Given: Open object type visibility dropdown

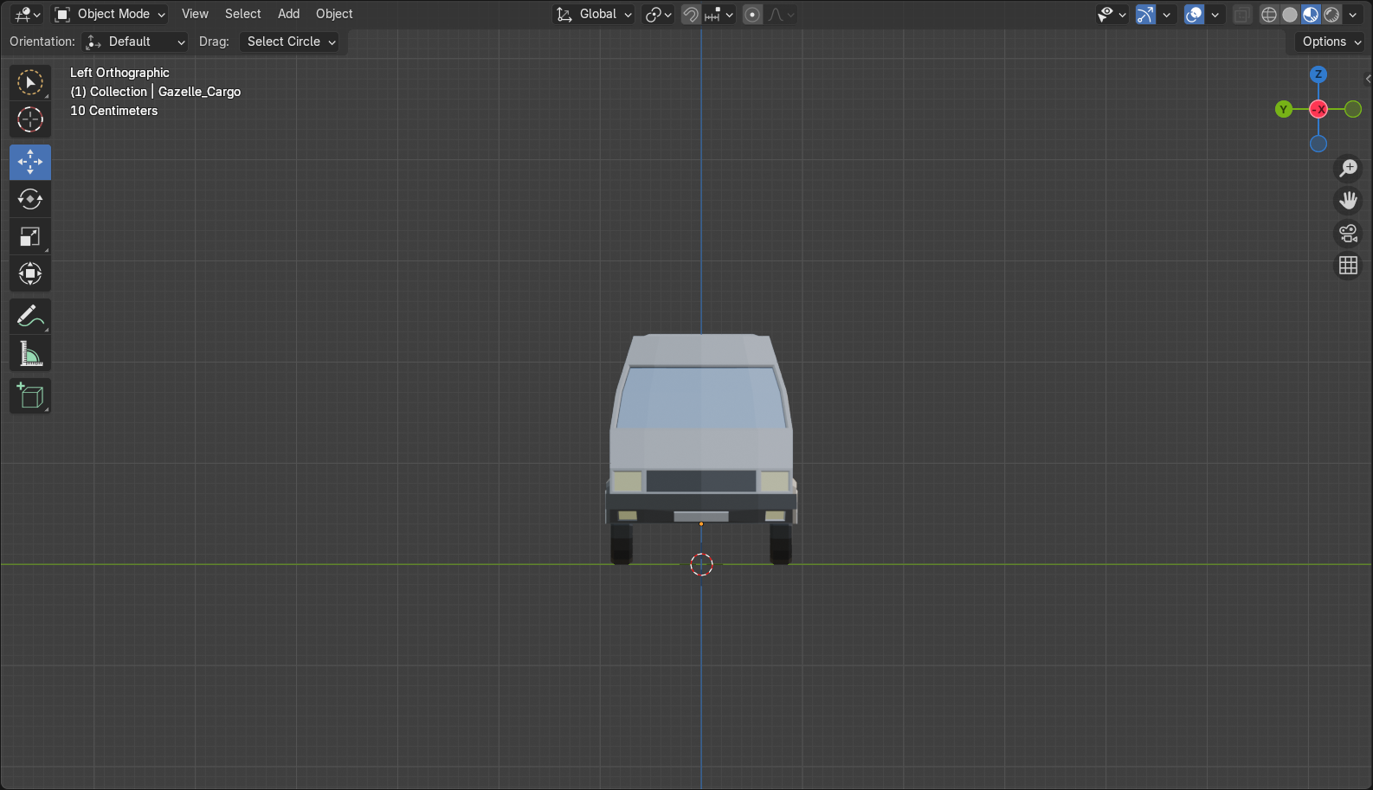Looking at the screenshot, I should tap(1112, 14).
